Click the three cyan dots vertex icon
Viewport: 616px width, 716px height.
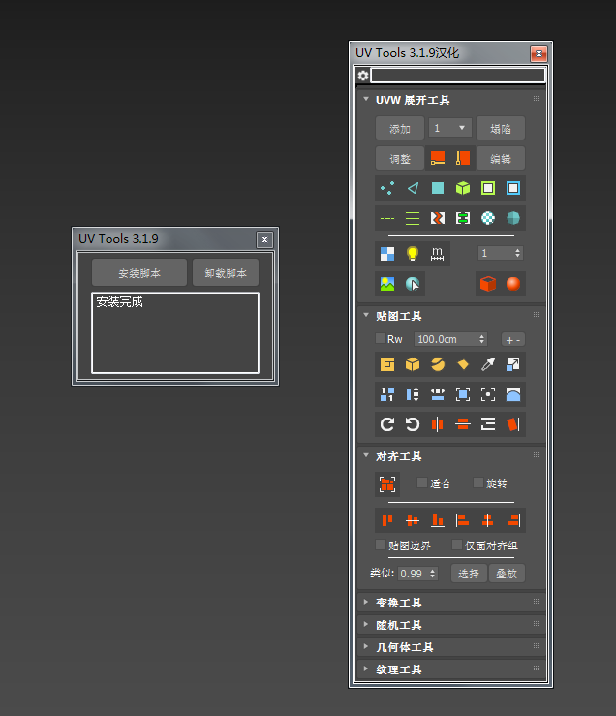[x=387, y=188]
